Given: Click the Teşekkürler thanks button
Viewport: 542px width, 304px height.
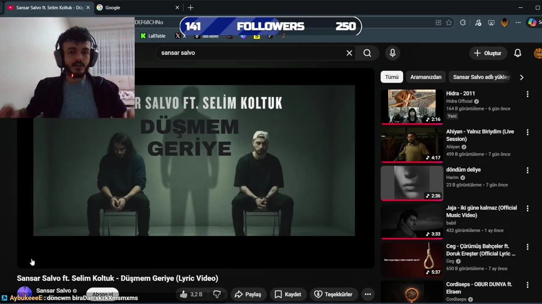Looking at the screenshot, I should coord(333,294).
